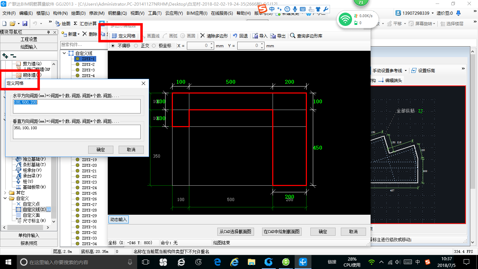Click 选择楼层 select floor tool
478x269 pixels.
click(452, 23)
